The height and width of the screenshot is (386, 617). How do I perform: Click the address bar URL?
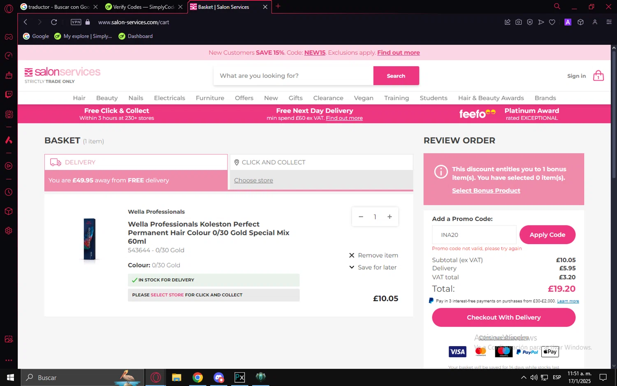[134, 22]
